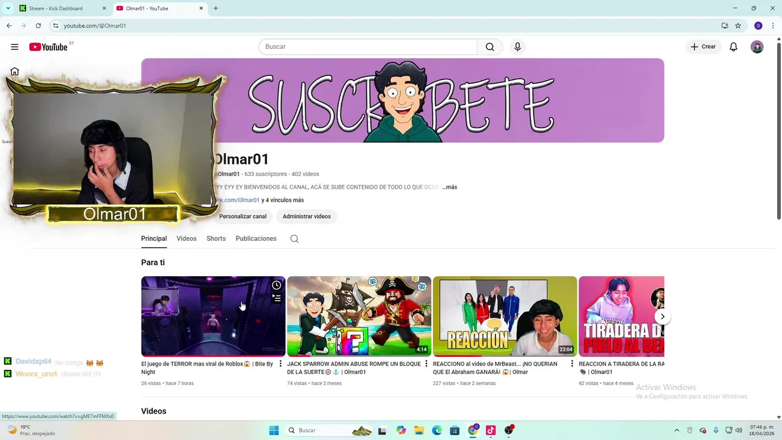Open Chrome three-dot menu
The width and height of the screenshot is (782, 440).
click(x=773, y=26)
